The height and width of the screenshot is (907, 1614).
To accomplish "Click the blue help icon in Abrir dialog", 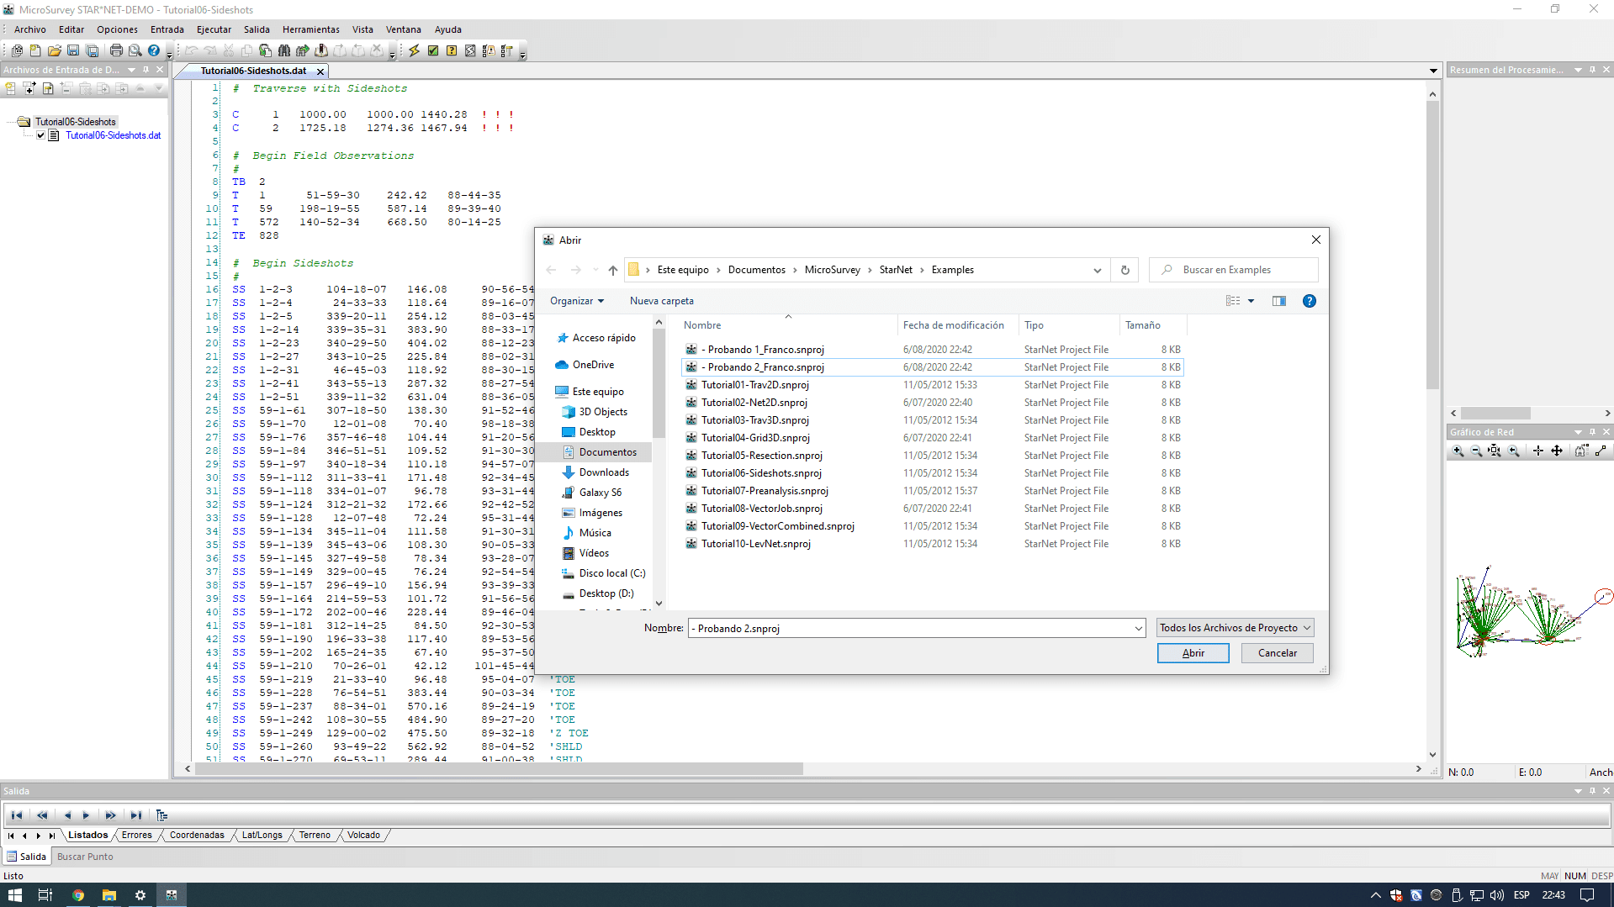I will pyautogui.click(x=1309, y=301).
